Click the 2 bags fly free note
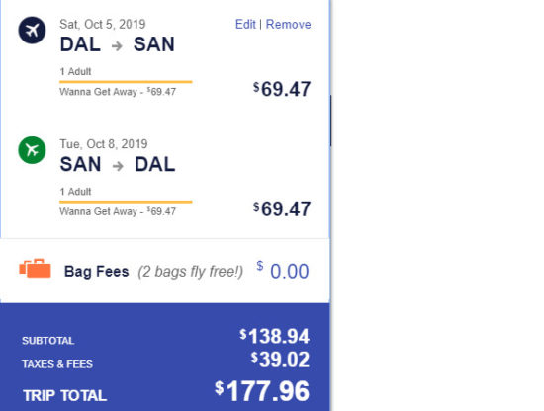544x411 pixels. pyautogui.click(x=191, y=272)
